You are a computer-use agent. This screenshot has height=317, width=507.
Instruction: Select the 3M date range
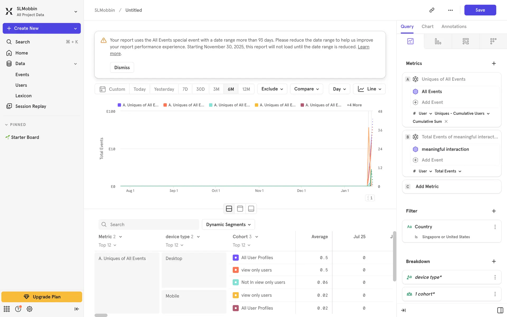point(216,89)
